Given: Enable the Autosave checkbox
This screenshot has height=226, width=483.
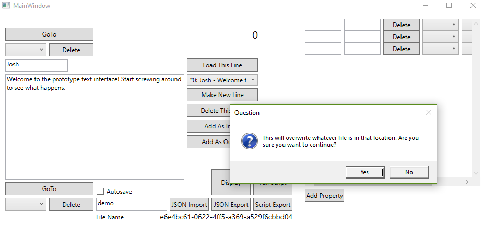Looking at the screenshot, I should tap(100, 192).
